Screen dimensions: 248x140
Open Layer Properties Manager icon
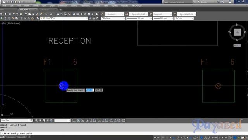point(38,18)
